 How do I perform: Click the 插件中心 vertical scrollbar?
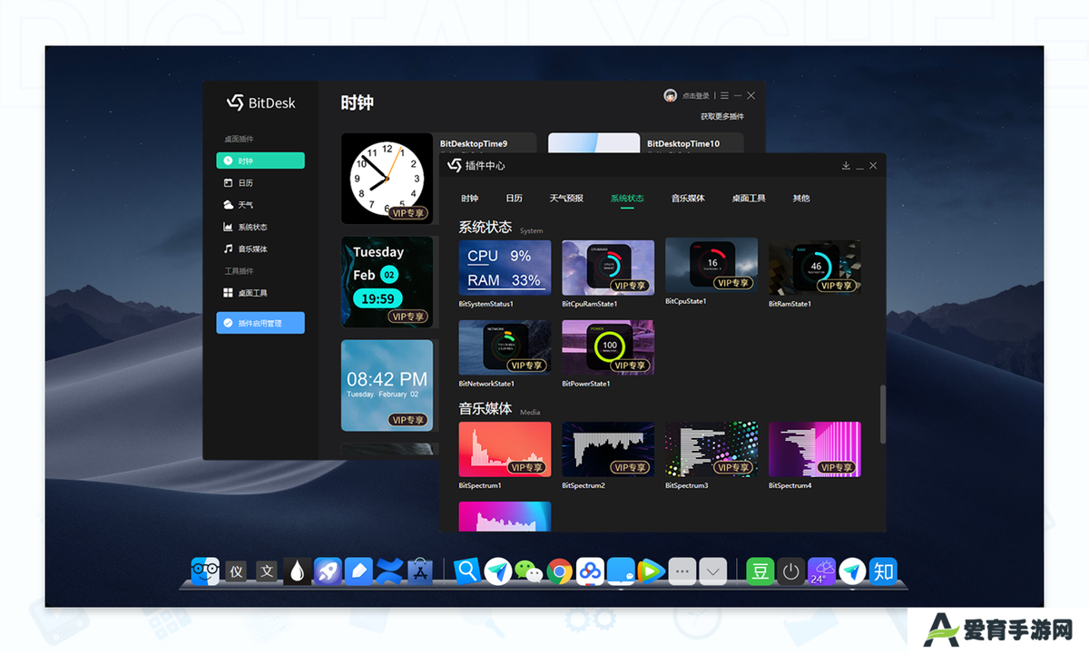coord(883,414)
